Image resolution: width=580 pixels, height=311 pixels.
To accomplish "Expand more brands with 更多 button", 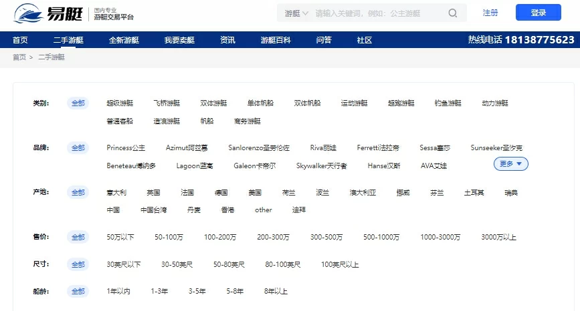I will point(511,164).
